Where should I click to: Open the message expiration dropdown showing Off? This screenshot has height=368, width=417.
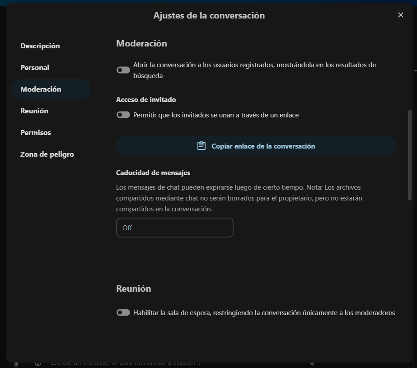click(175, 228)
